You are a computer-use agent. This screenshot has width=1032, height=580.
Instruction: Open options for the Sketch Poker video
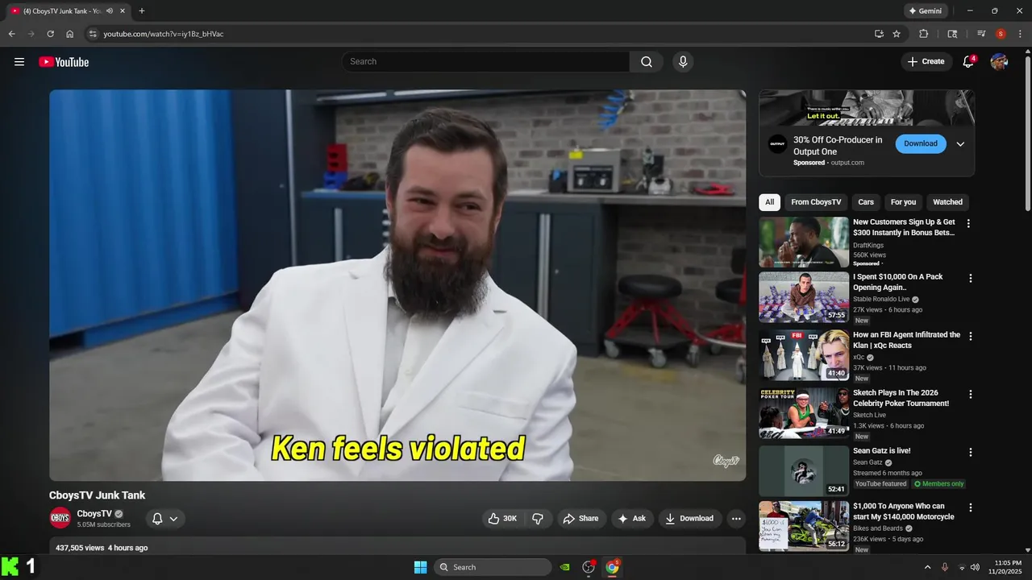coord(971,395)
